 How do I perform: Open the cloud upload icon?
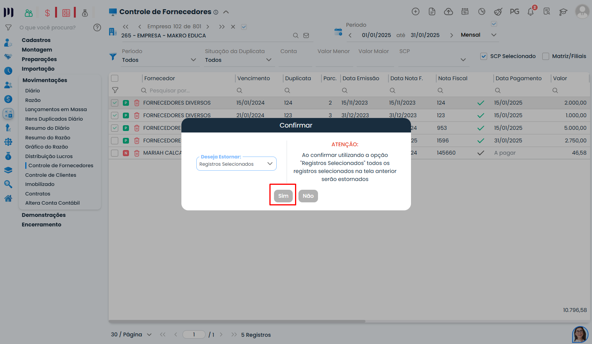tap(448, 12)
